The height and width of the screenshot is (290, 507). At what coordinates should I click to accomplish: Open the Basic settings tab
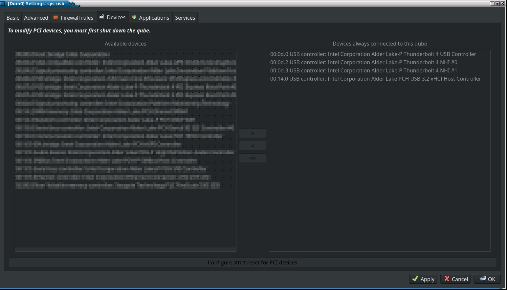click(x=13, y=18)
